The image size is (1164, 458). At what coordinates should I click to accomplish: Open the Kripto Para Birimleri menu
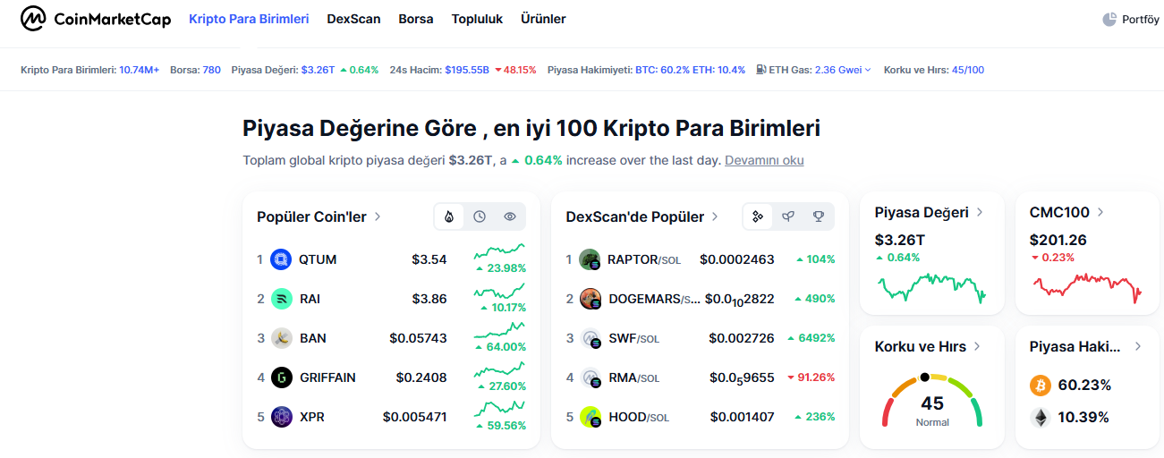249,19
